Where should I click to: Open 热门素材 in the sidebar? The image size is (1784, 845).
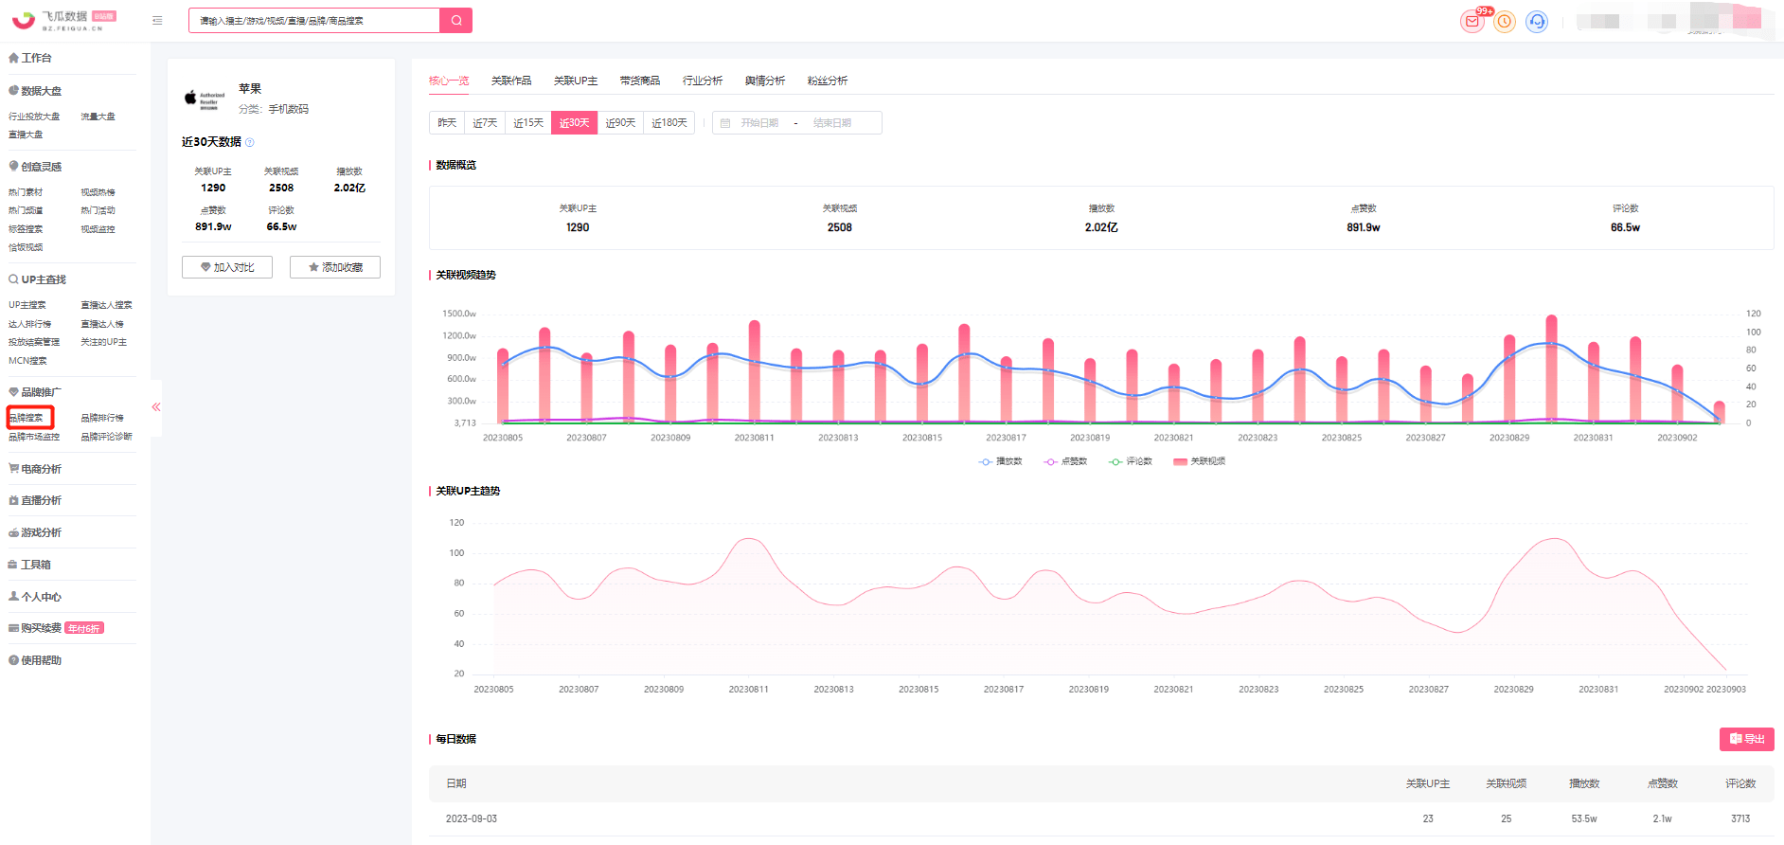26,192
